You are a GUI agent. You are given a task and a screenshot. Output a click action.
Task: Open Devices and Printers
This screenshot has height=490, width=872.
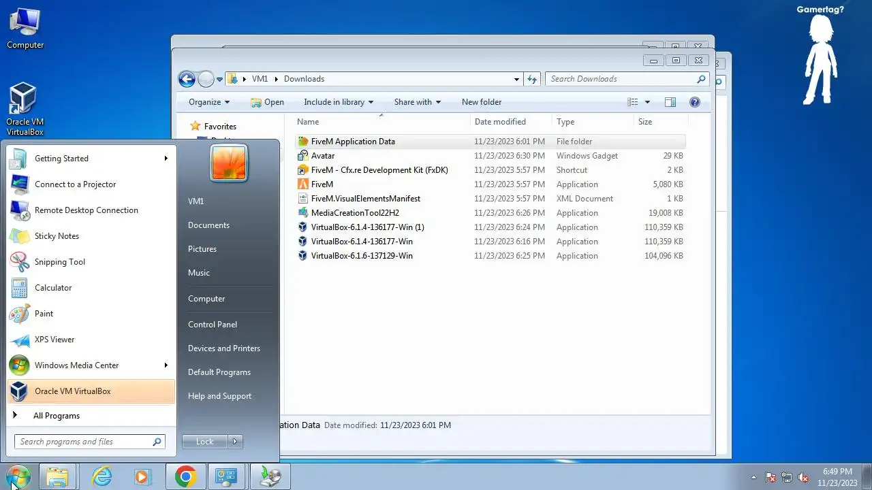(x=224, y=348)
